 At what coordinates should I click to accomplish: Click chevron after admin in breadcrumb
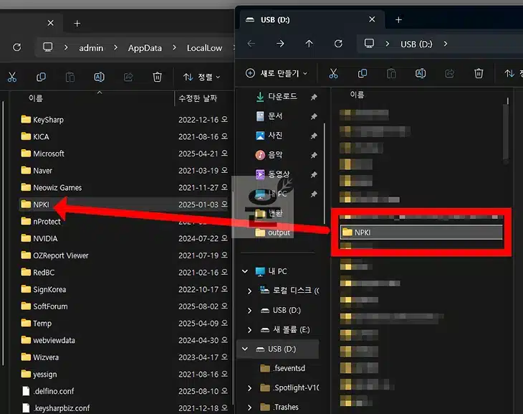click(x=115, y=47)
